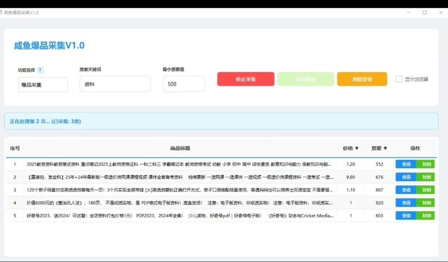Click the 商品标题 column header

[x=180, y=148]
